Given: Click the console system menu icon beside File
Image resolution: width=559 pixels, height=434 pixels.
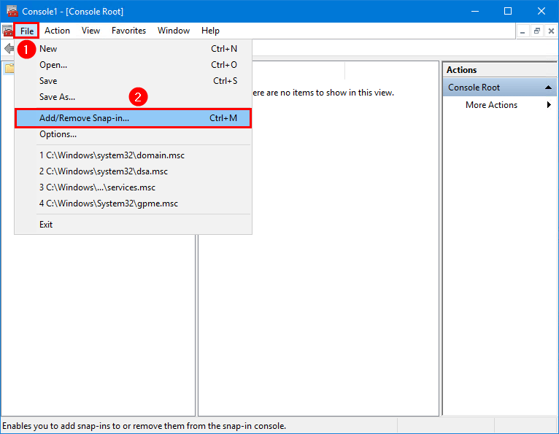Looking at the screenshot, I should click(7, 31).
